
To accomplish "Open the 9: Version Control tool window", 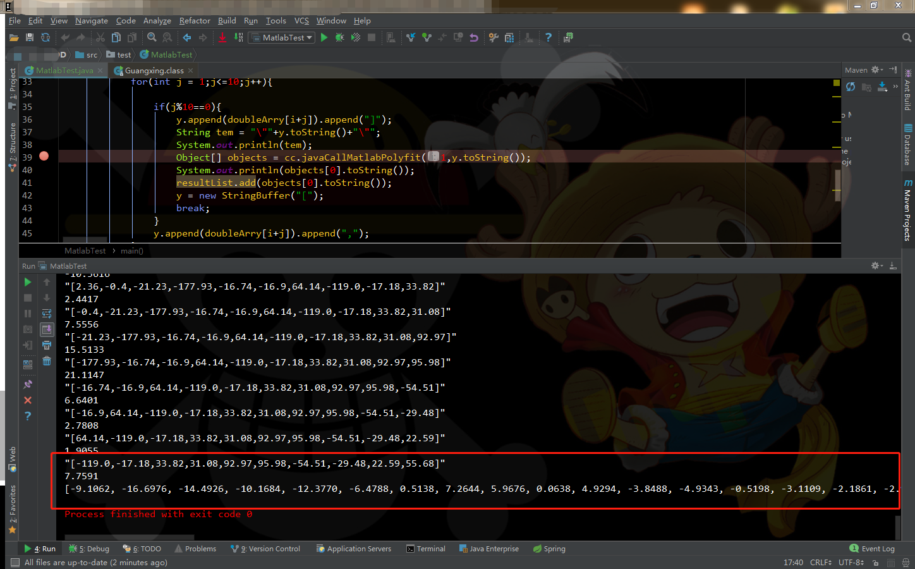I will [x=265, y=549].
